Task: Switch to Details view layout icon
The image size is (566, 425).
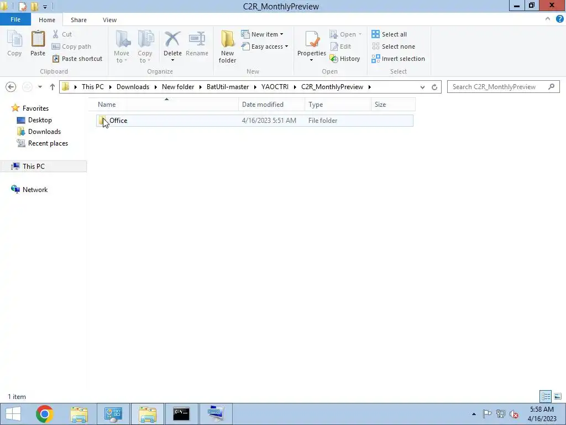Action: (x=546, y=396)
